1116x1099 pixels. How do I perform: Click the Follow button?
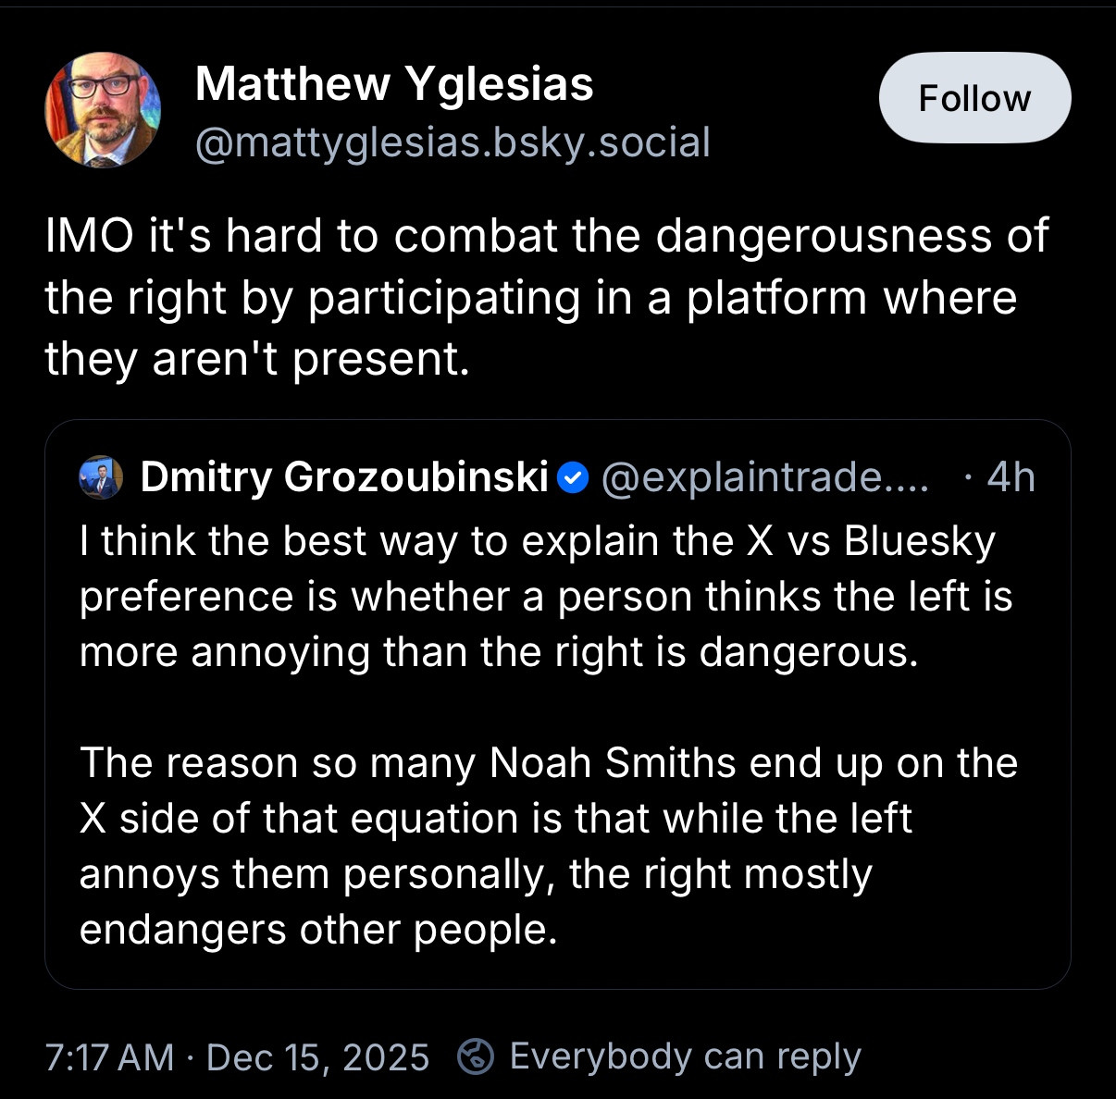tap(974, 98)
